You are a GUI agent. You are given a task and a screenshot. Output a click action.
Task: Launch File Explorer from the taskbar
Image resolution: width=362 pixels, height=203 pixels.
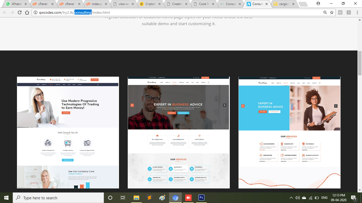point(136,198)
